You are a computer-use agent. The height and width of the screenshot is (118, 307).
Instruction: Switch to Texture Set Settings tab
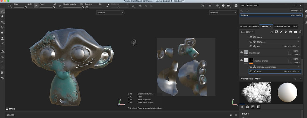point(286,26)
